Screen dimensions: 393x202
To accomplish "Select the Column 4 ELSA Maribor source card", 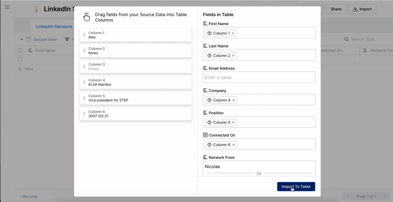I will pyautogui.click(x=136, y=82).
